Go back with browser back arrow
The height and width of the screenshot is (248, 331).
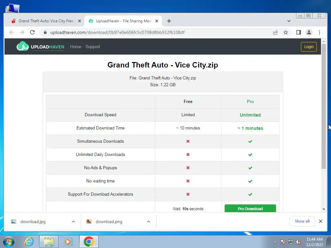point(12,32)
